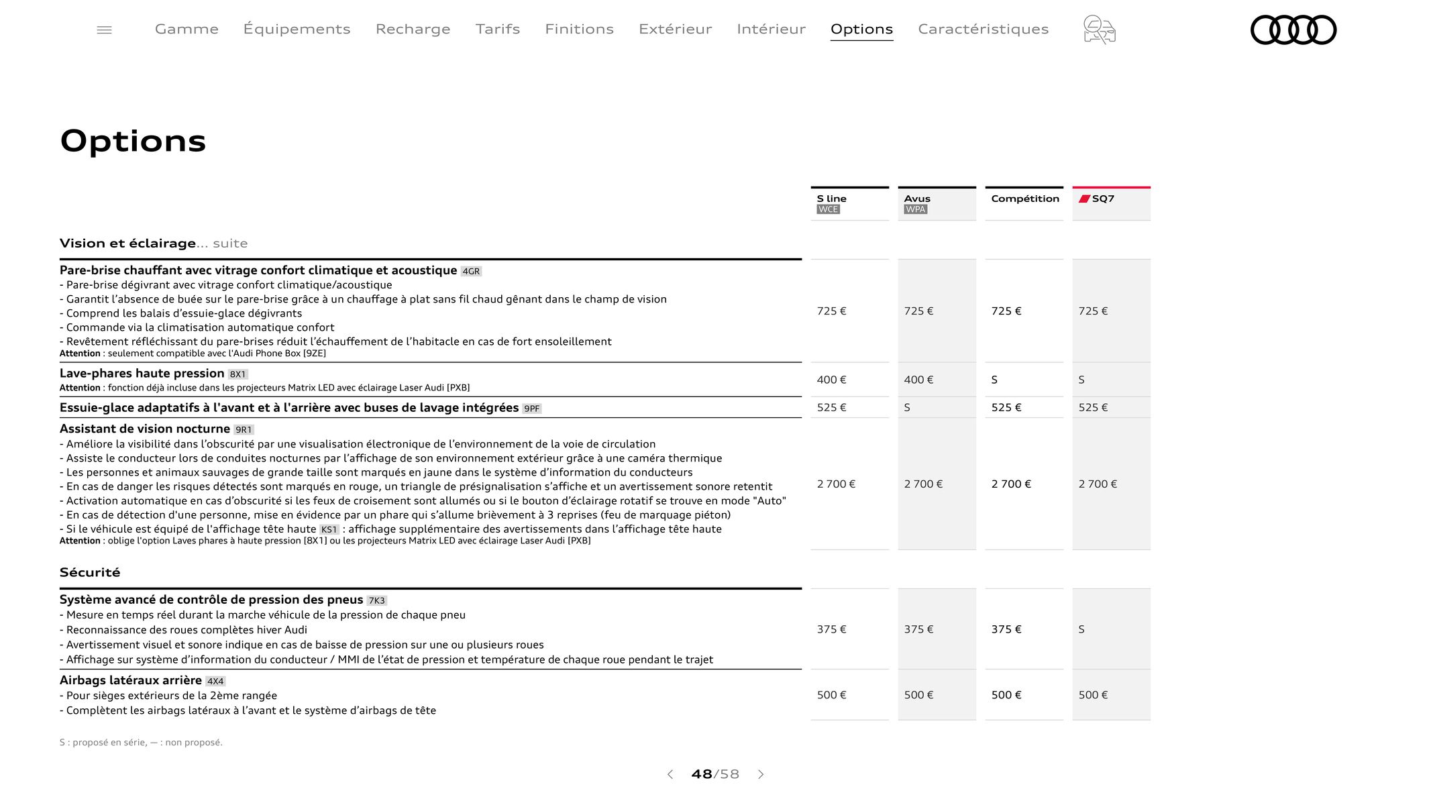This screenshot has height=805, width=1431.
Task: Go to previous page arrow
Action: pyautogui.click(x=670, y=774)
